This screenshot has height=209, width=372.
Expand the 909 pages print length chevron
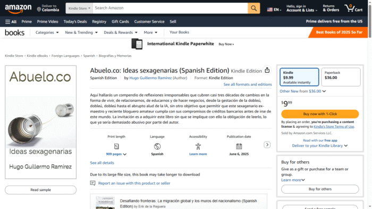coord(125,154)
